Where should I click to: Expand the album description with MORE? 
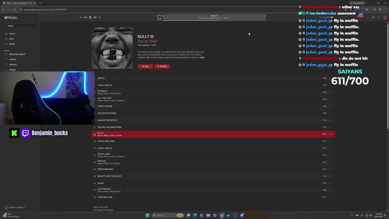(202, 57)
